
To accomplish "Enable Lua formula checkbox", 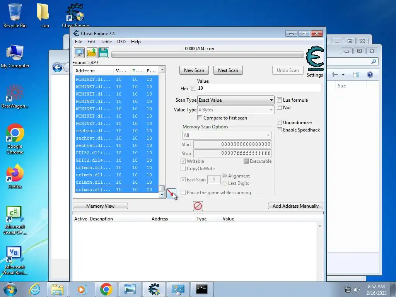I will [x=279, y=100].
